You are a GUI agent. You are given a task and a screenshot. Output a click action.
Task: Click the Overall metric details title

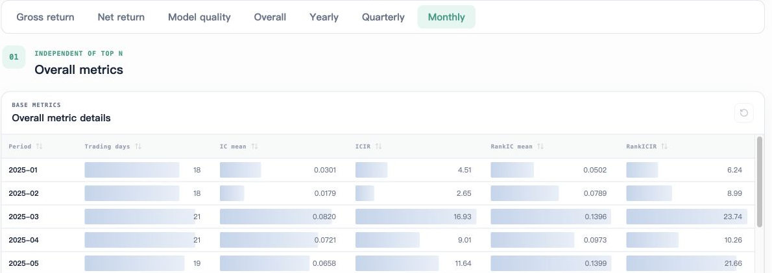pos(61,118)
